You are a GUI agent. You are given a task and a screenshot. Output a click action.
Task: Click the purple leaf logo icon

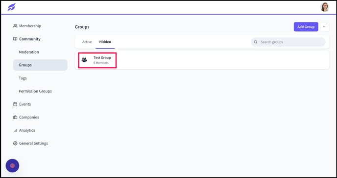[x=11, y=7]
